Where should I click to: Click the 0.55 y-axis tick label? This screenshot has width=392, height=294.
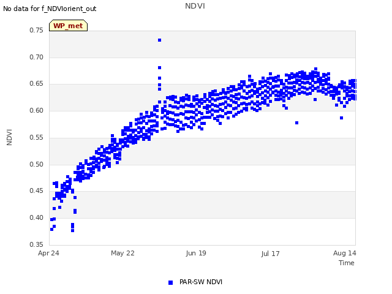(37, 137)
